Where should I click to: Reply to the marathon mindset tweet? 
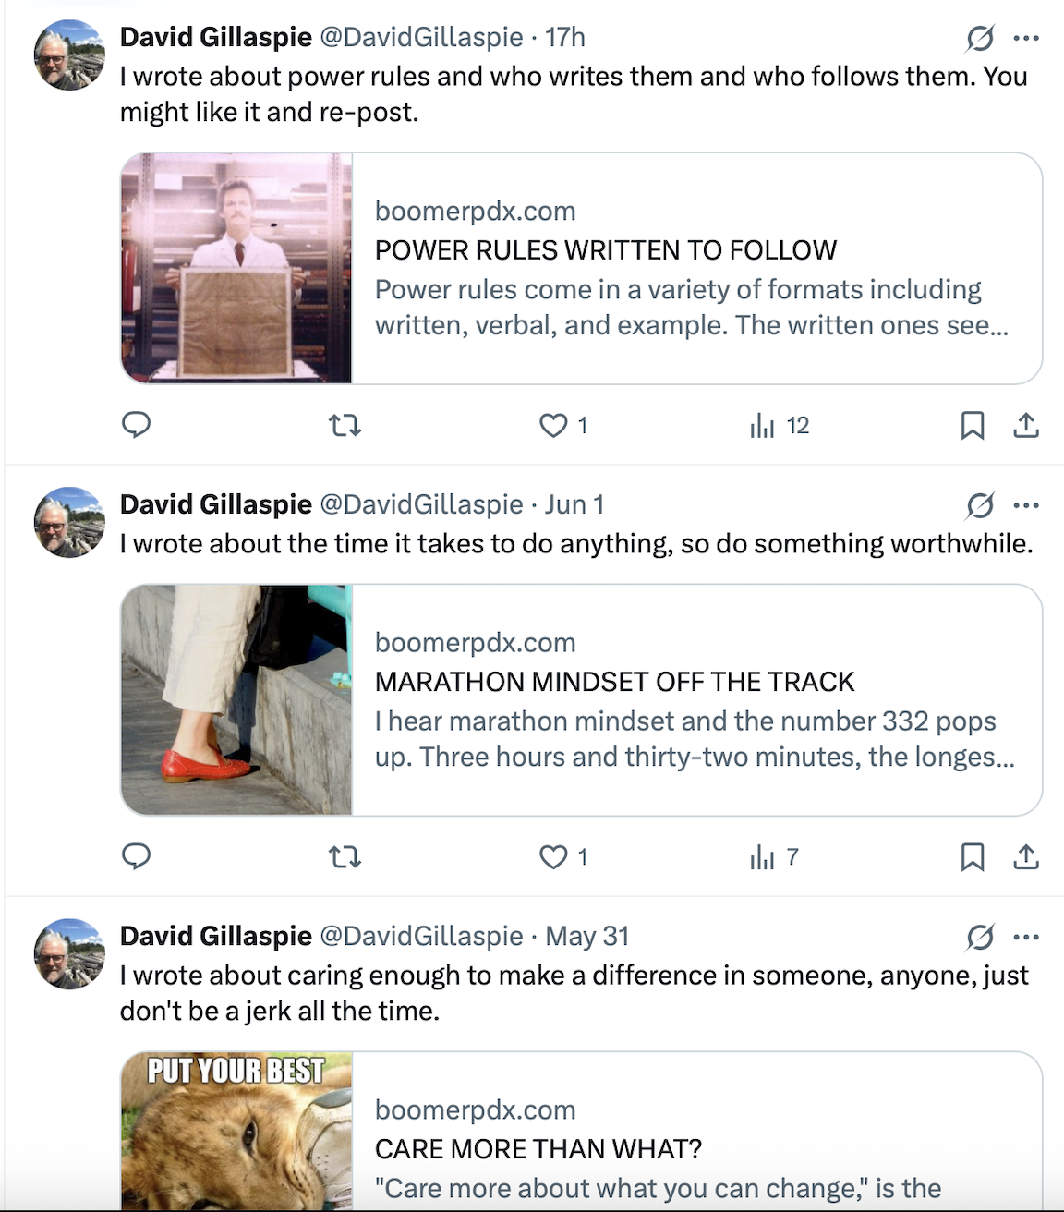pos(137,857)
